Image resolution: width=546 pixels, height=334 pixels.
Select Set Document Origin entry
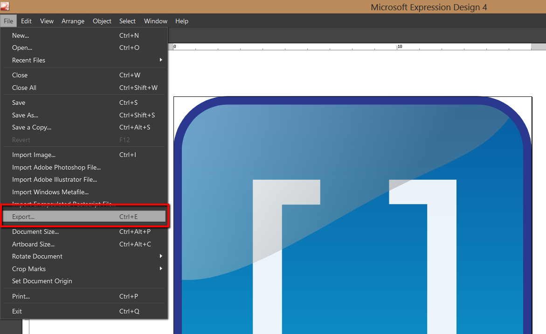pos(84,281)
